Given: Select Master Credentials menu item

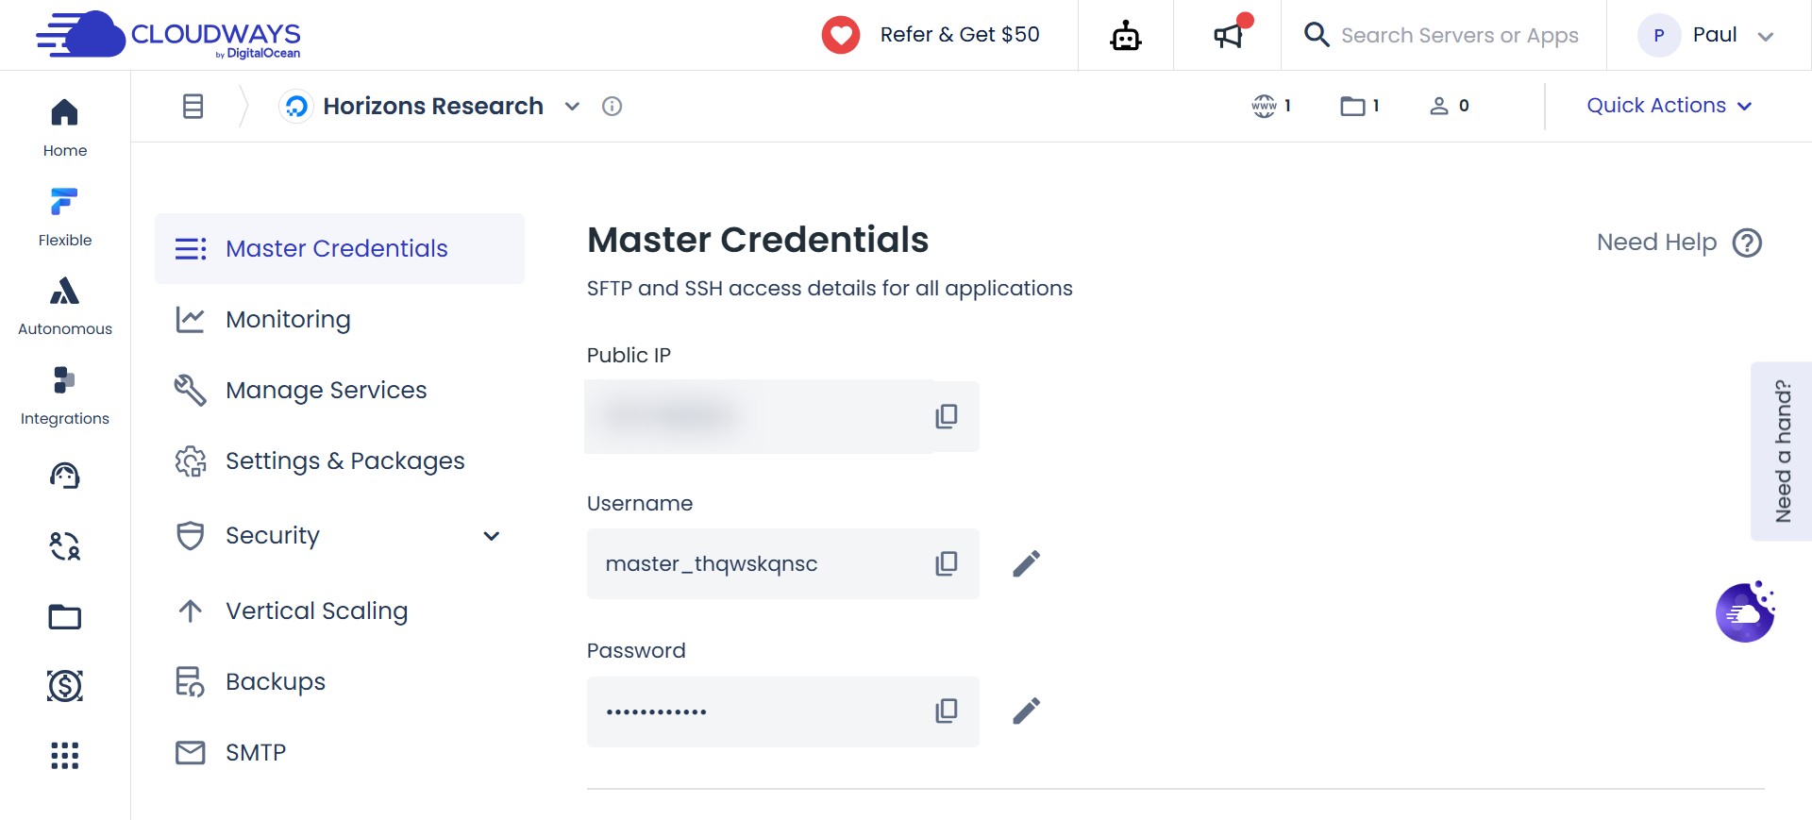Looking at the screenshot, I should (x=340, y=248).
